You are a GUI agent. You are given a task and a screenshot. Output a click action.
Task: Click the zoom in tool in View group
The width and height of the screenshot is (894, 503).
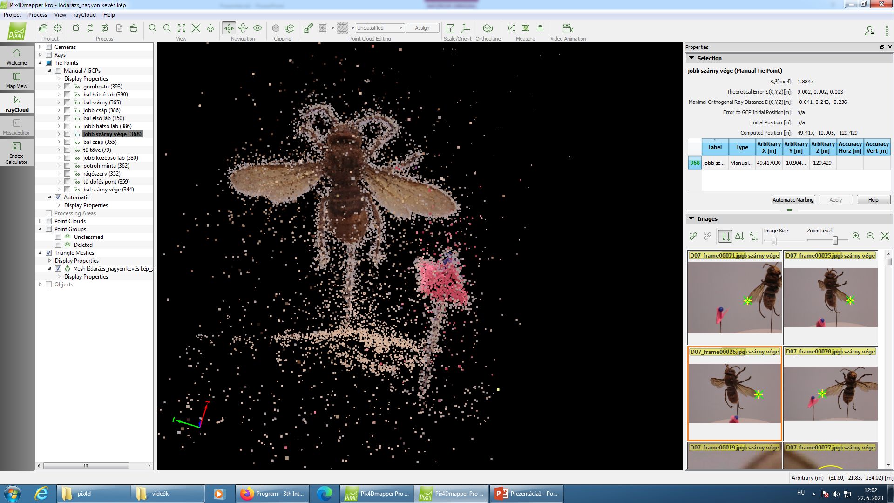(x=153, y=28)
